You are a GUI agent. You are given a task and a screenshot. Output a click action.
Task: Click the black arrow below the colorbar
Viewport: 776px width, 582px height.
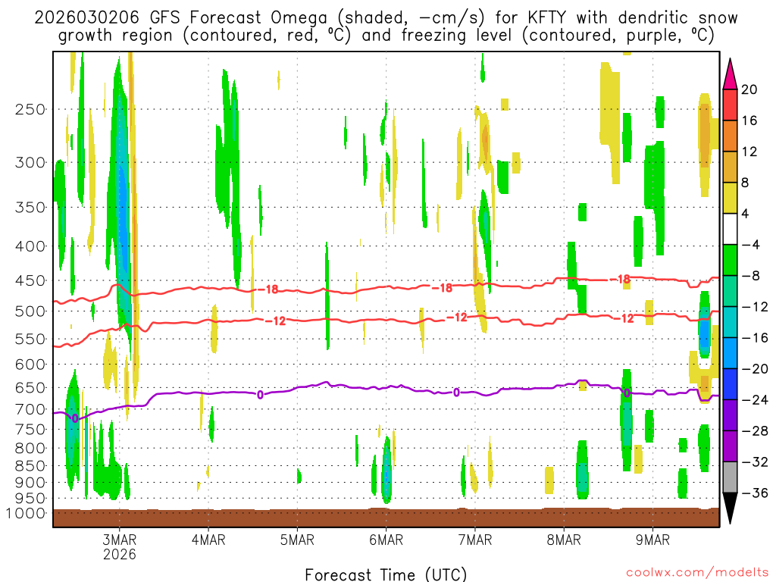click(x=730, y=508)
